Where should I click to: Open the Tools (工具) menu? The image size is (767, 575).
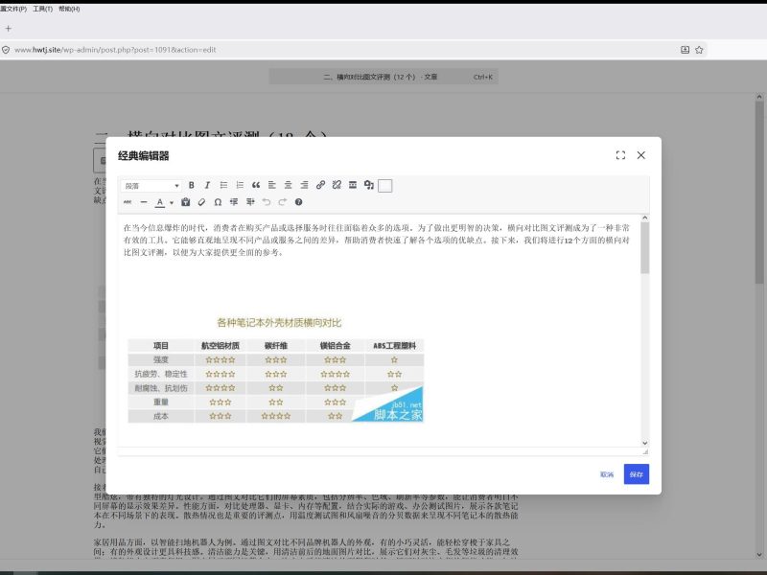(x=42, y=9)
